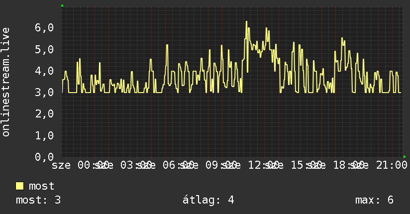This screenshot has height=214, width=410.
Task: Click the 'most' legend label
Action: 41,186
